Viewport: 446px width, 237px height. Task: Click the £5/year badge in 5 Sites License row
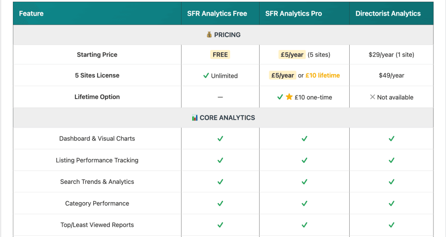(282, 75)
